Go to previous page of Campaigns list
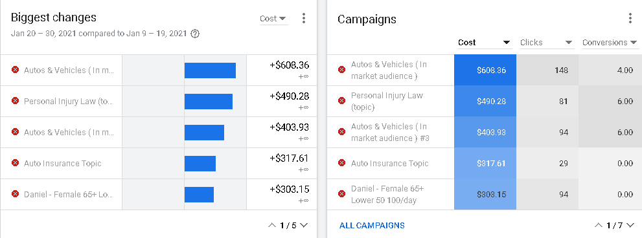Image resolution: width=642 pixels, height=238 pixels. pyautogui.click(x=598, y=225)
